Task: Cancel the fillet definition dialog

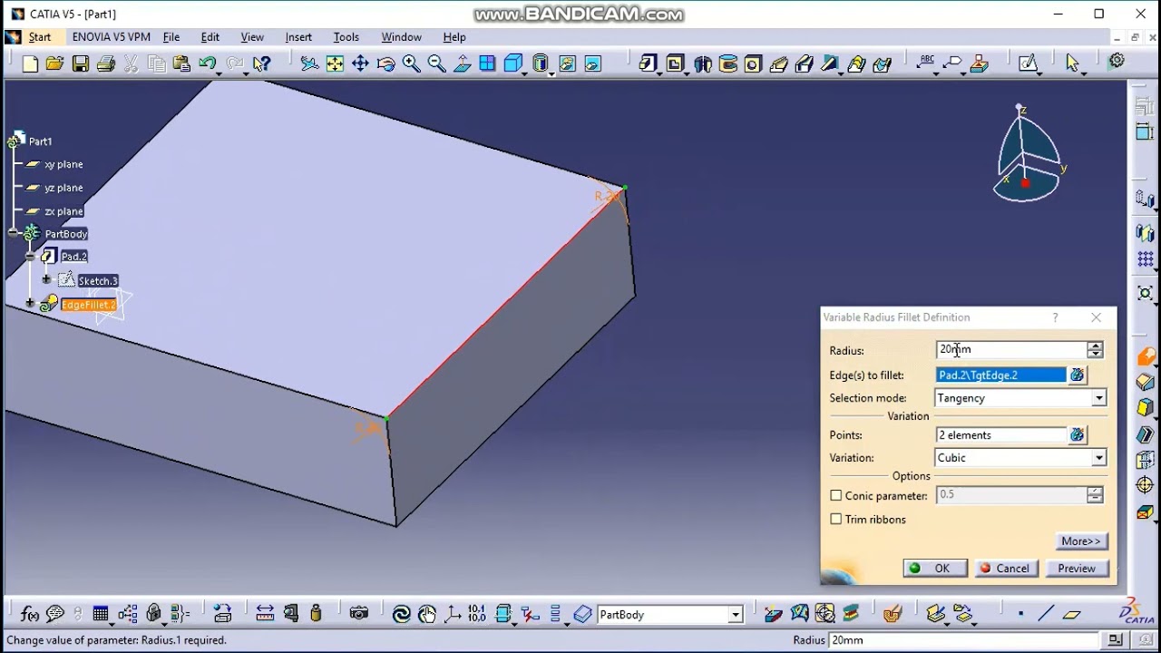Action: (1004, 569)
